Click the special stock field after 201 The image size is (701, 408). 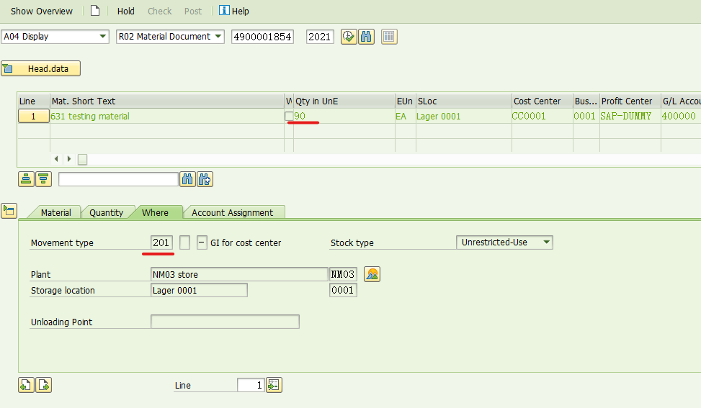tap(184, 242)
